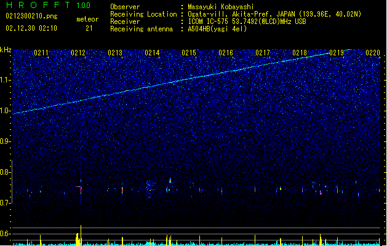Click the 0.8 kHz axis label
The width and height of the screenshot is (387, 246).
coord(6,172)
